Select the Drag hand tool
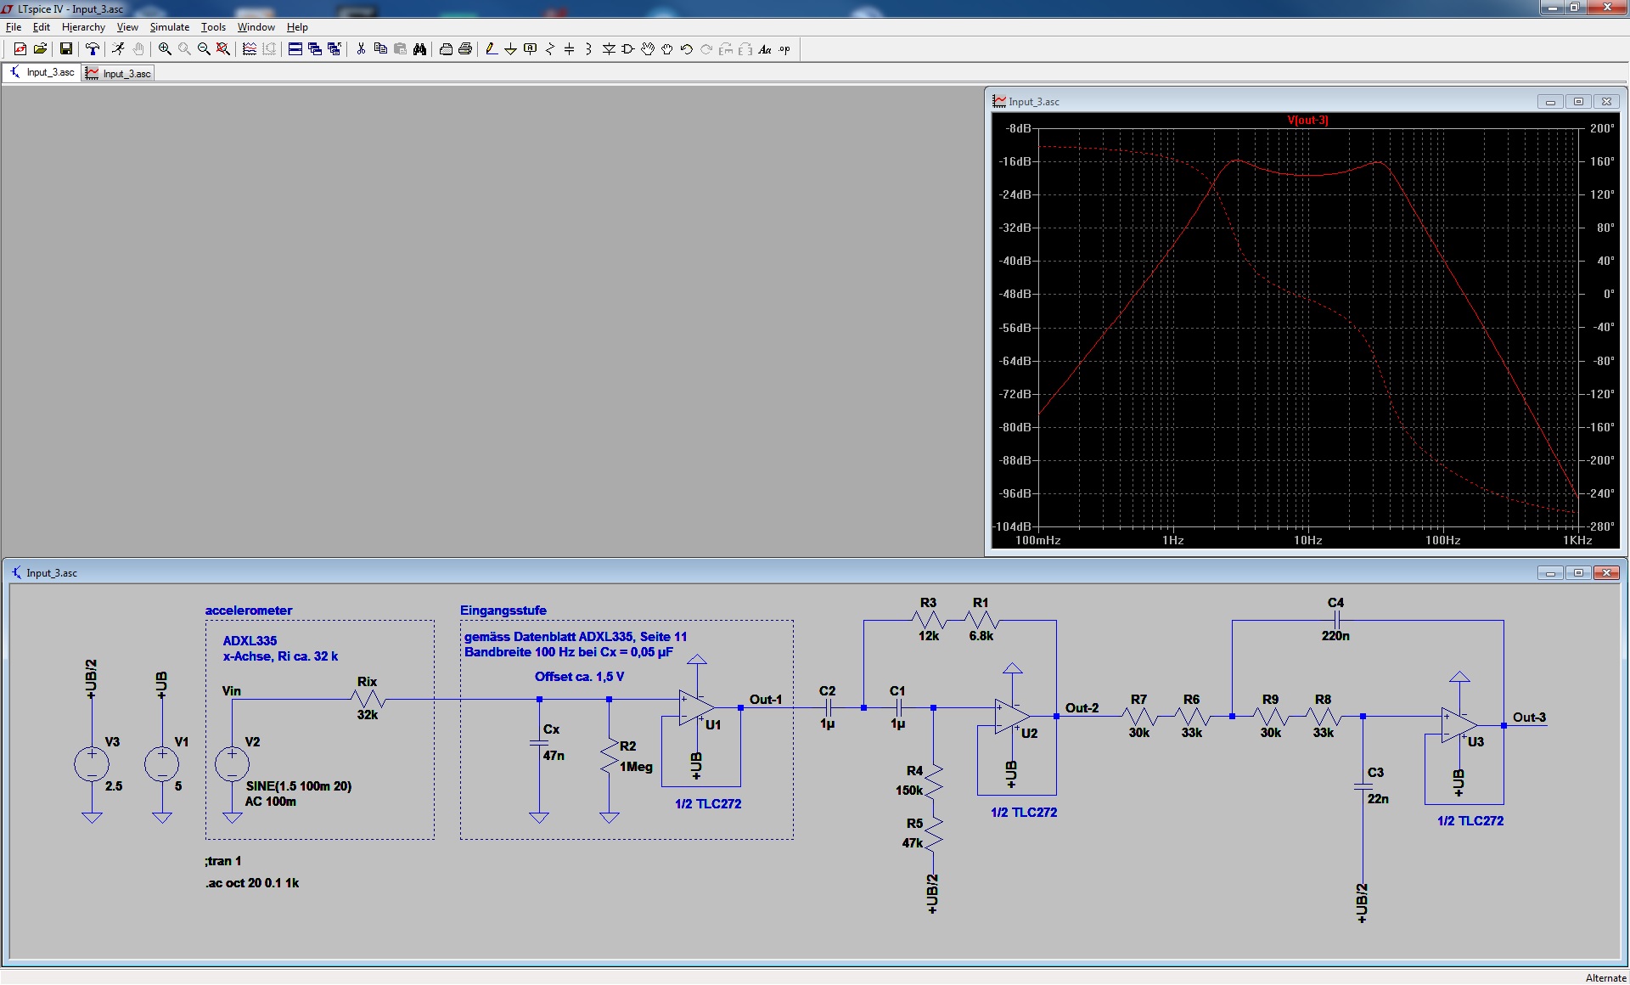The image size is (1630, 985). pyautogui.click(x=667, y=49)
